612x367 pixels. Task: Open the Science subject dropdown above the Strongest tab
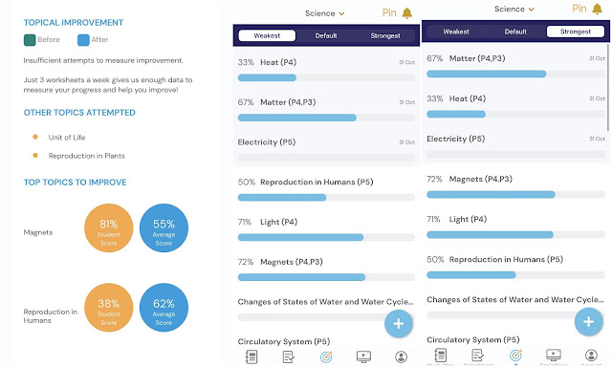(x=514, y=9)
